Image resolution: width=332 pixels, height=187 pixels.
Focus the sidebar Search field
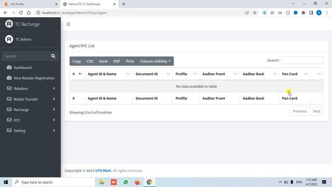25,56
